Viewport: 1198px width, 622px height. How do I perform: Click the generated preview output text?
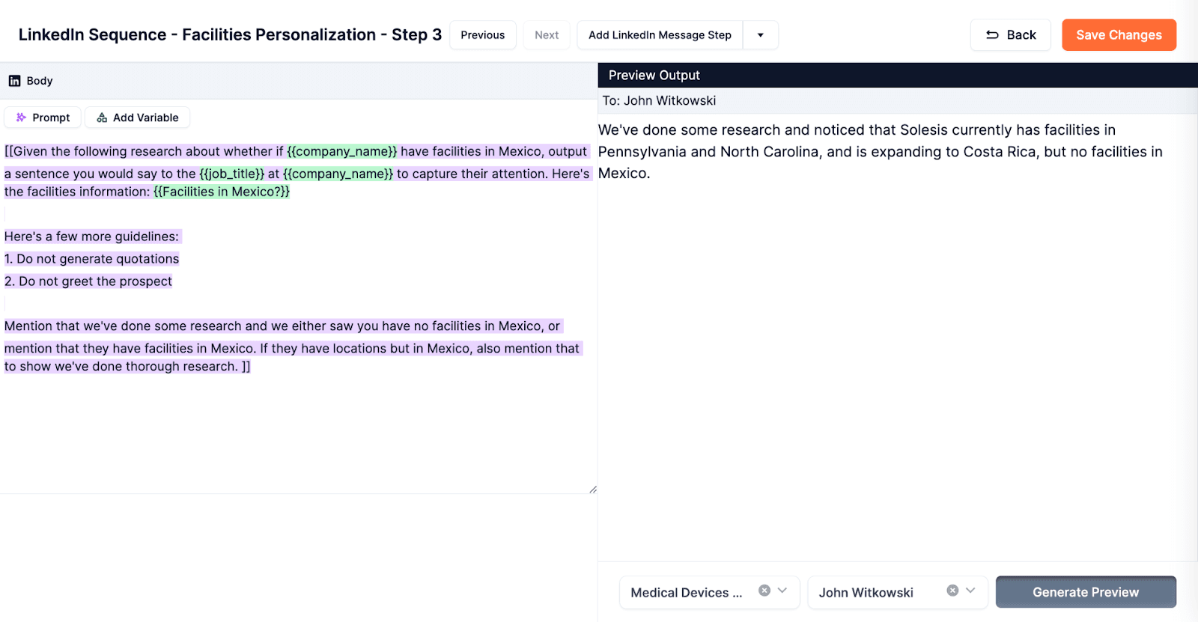[881, 151]
